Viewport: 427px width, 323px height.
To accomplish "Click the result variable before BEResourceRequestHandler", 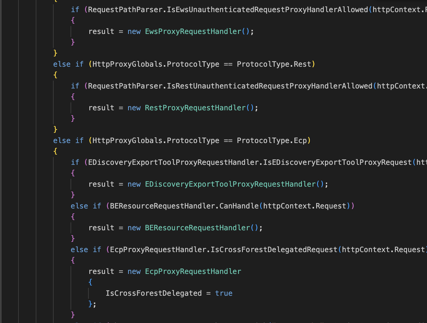I will [101, 228].
